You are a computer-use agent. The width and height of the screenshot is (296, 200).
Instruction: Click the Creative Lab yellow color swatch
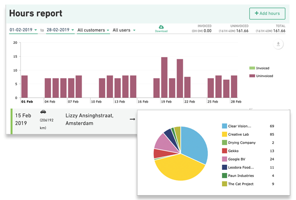click(225, 134)
